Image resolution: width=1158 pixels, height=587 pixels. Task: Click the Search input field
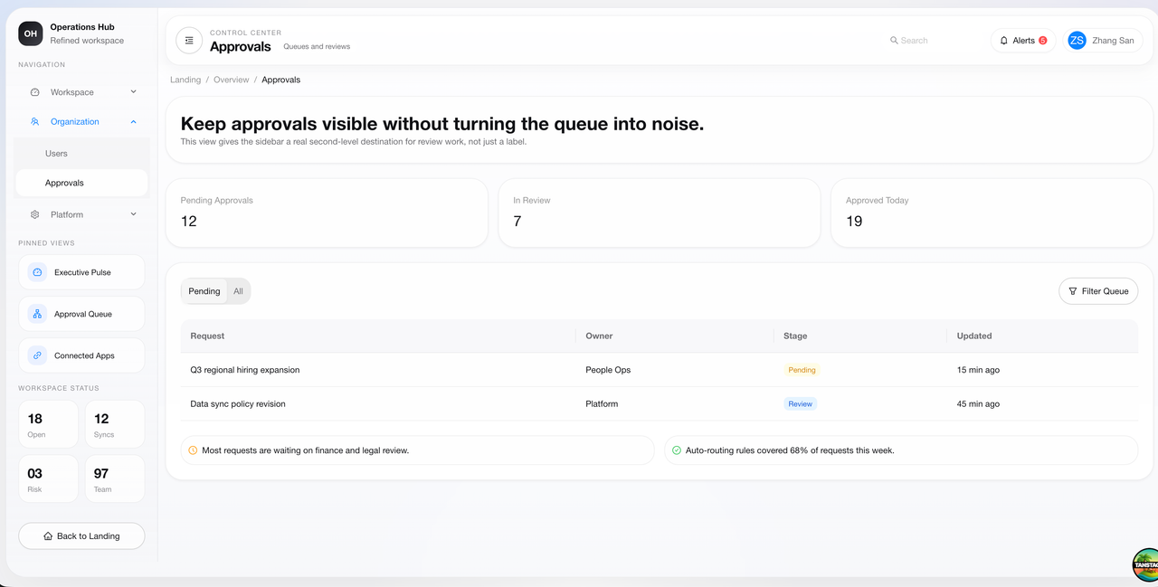pos(932,41)
